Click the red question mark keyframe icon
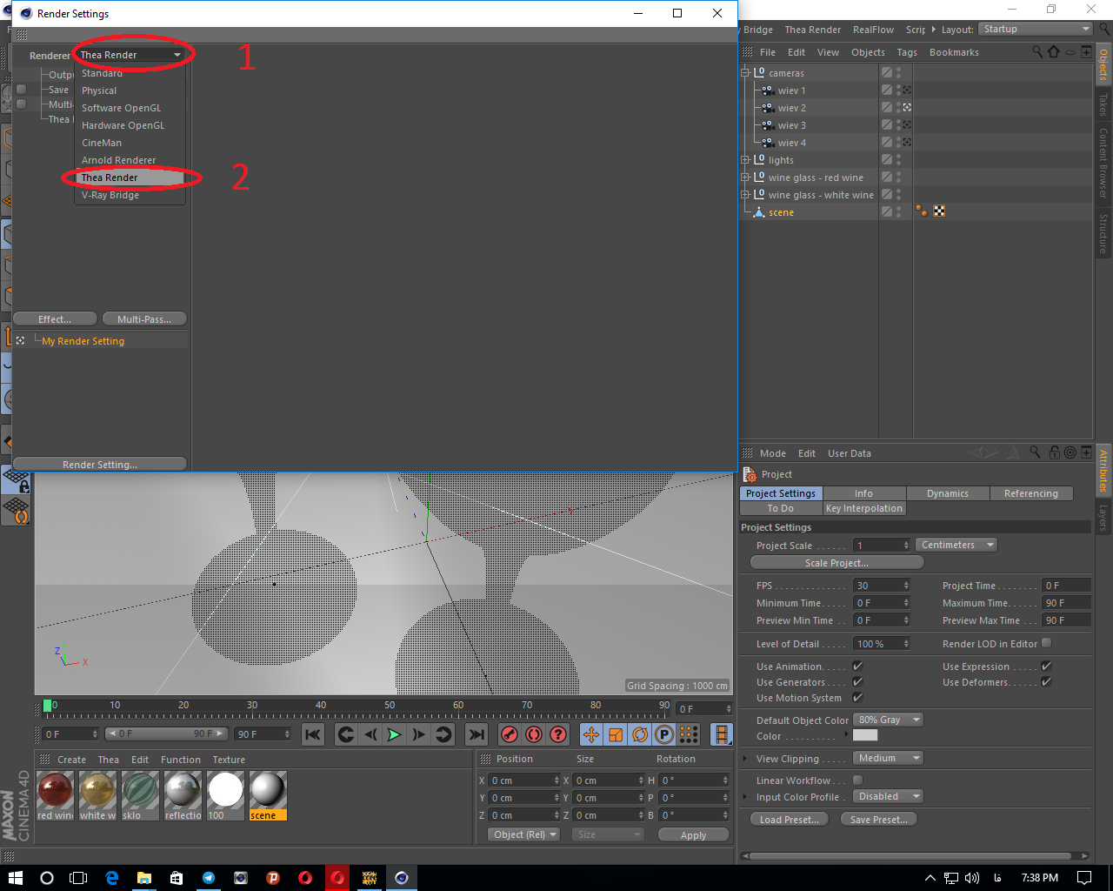This screenshot has width=1113, height=891. coord(558,734)
